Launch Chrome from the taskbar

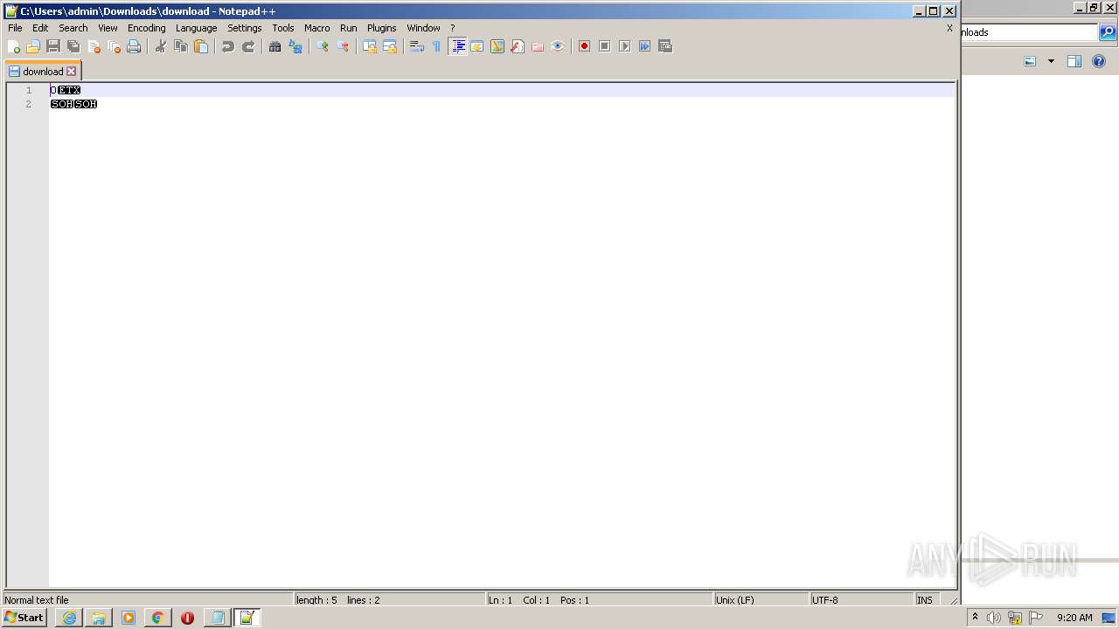coord(158,618)
